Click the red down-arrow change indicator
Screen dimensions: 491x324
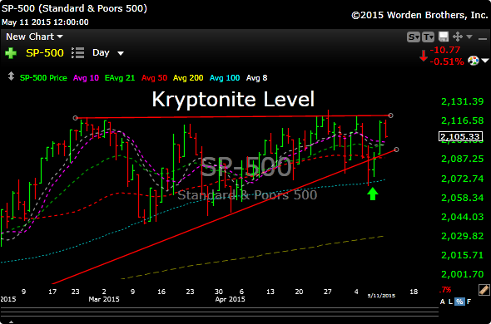coord(424,56)
